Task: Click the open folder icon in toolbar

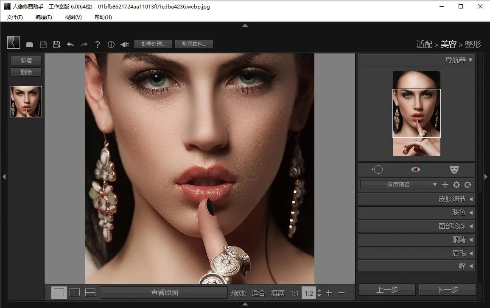Action: click(30, 44)
